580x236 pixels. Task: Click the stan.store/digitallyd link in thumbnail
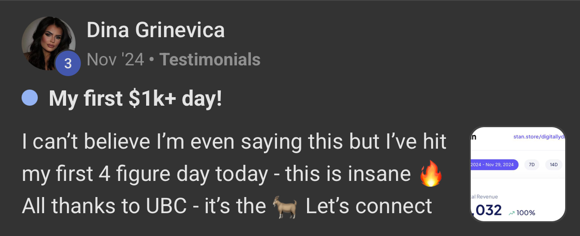click(x=539, y=136)
